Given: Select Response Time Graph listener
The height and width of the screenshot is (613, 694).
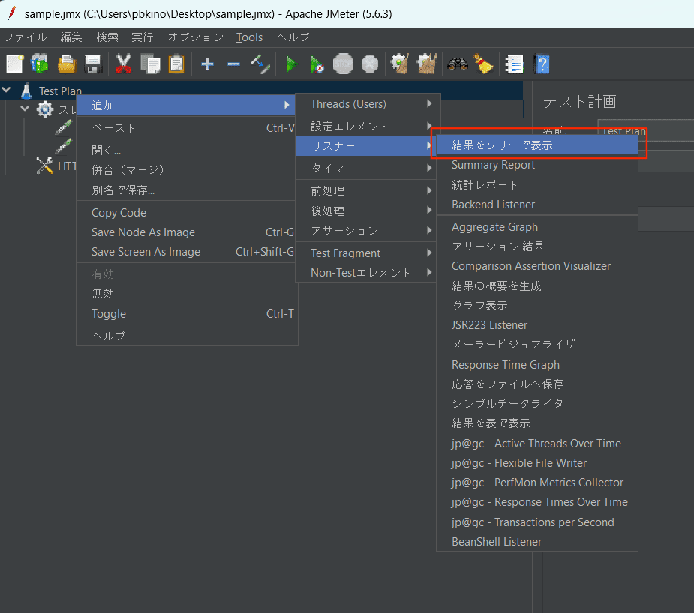Looking at the screenshot, I should pos(537,365).
